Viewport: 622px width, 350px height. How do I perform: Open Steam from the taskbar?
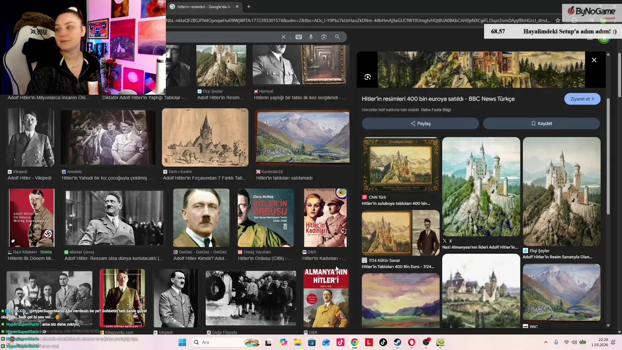(397, 342)
